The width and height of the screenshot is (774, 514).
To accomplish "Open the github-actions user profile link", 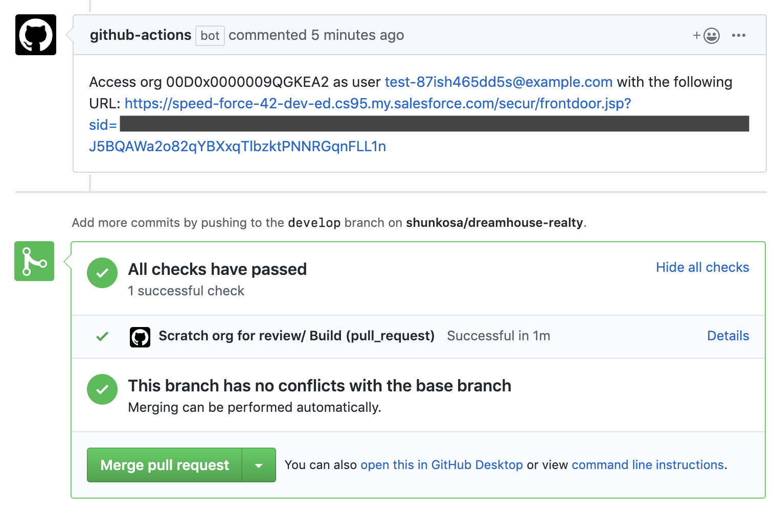I will coord(141,35).
